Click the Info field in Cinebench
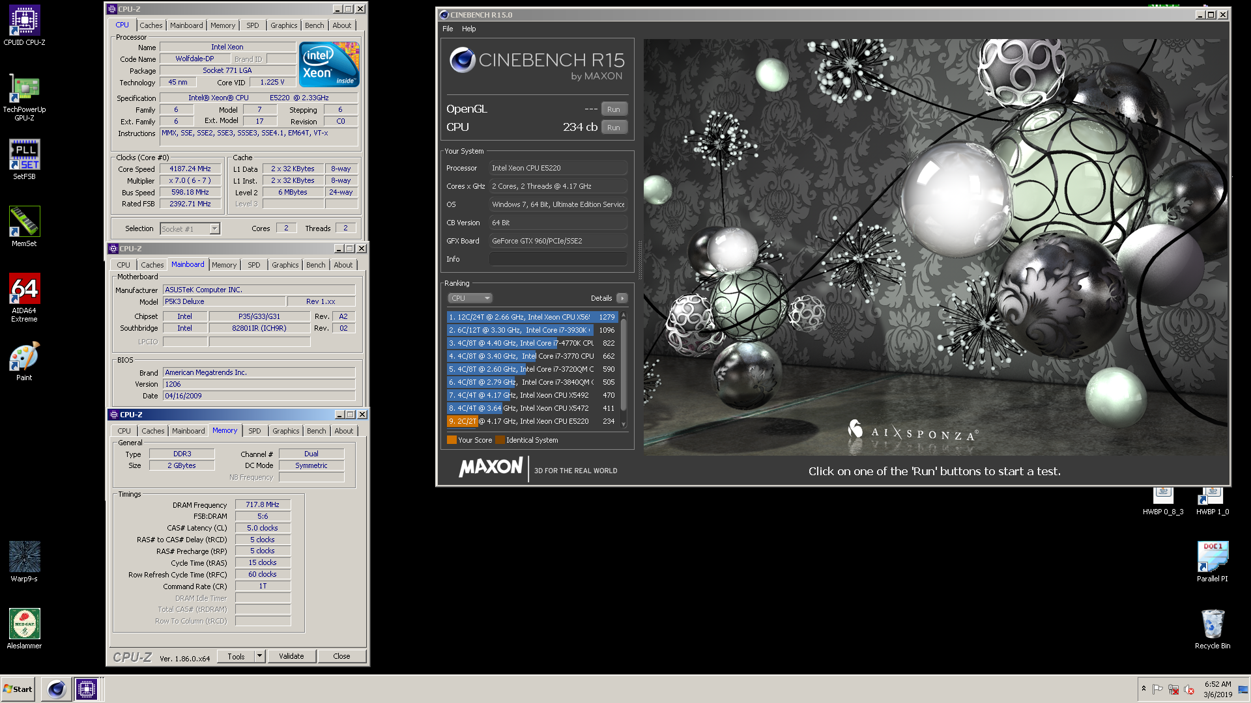The height and width of the screenshot is (703, 1251). (x=558, y=259)
